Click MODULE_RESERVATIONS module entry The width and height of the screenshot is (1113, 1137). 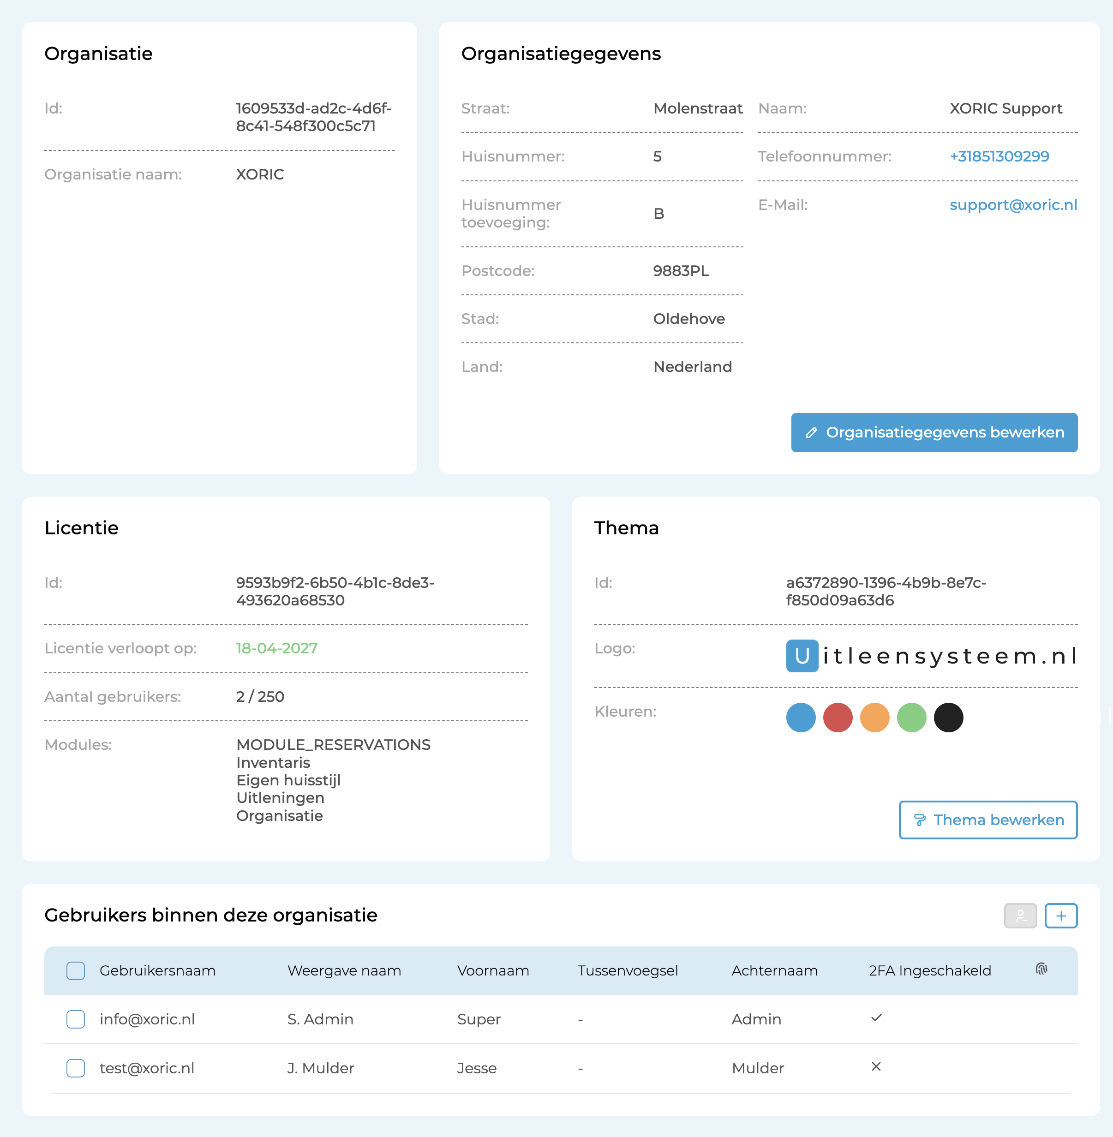pos(333,745)
